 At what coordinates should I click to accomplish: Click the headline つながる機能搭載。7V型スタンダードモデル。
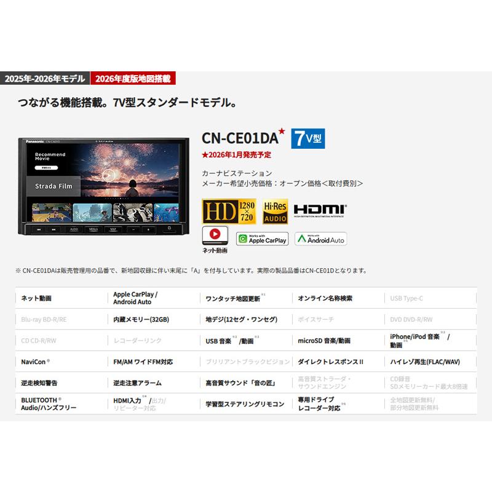[127, 103]
